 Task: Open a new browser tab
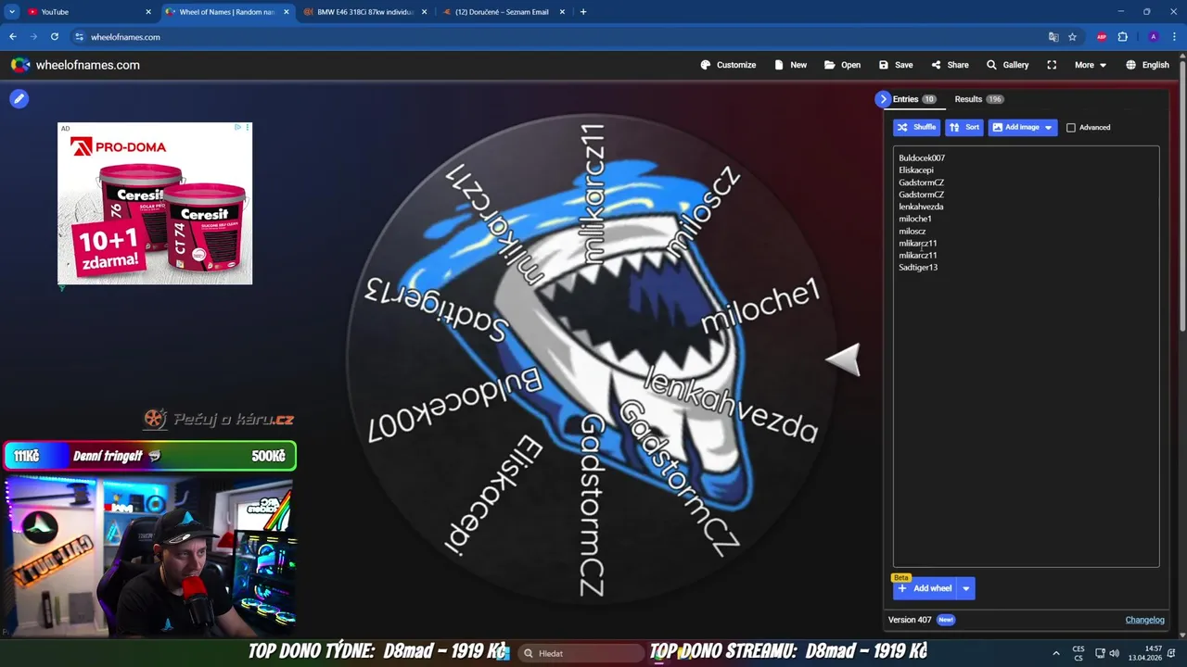click(x=583, y=12)
